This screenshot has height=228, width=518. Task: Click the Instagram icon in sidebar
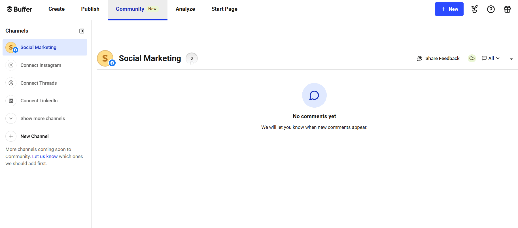point(11,65)
